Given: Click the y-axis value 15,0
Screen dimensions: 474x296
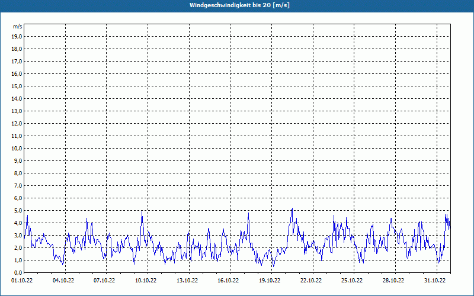Looking at the screenshot, I should tap(17, 86).
